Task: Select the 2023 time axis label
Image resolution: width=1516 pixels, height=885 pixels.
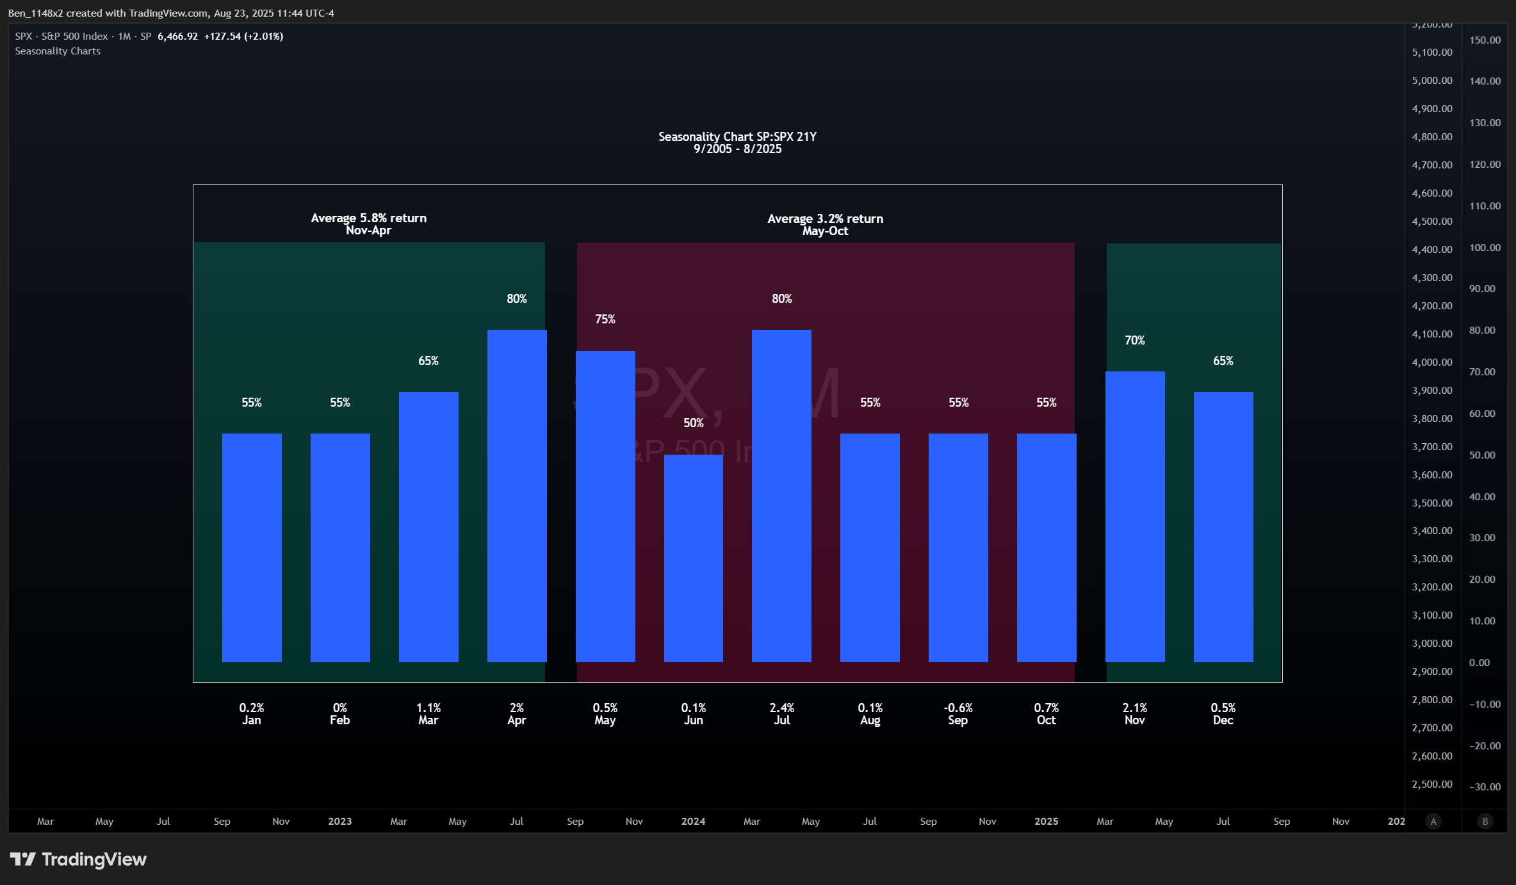Action: [x=339, y=821]
